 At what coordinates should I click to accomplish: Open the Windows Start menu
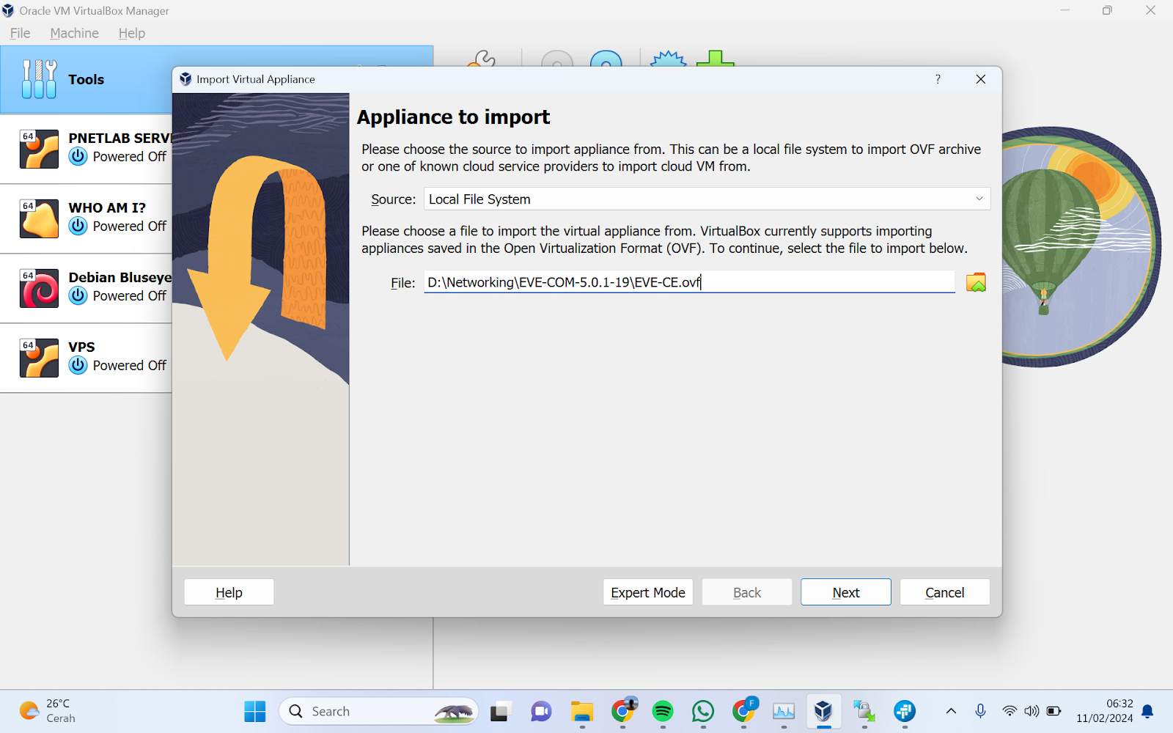click(x=255, y=711)
